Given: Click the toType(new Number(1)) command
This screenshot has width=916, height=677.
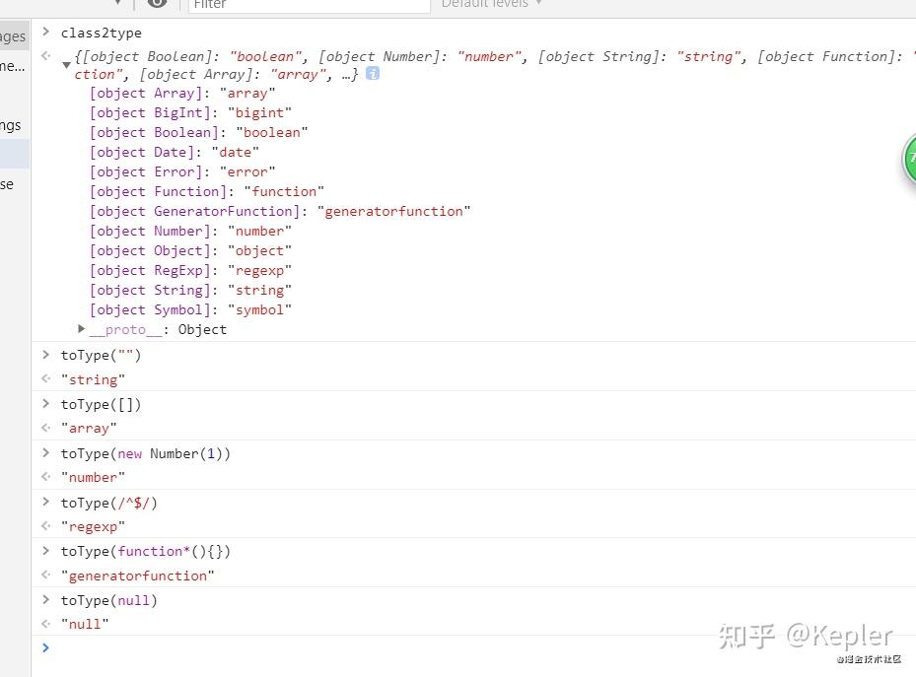Looking at the screenshot, I should coord(146,453).
